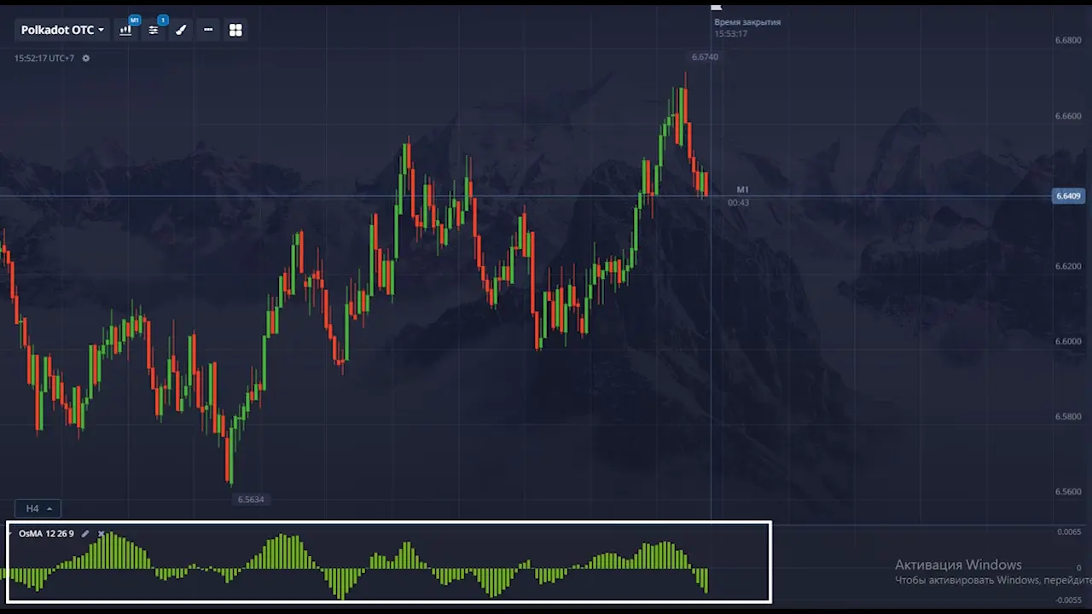Screen dimensions: 1092x614
Task: Click the expiration time flag marker
Action: pos(717,7)
